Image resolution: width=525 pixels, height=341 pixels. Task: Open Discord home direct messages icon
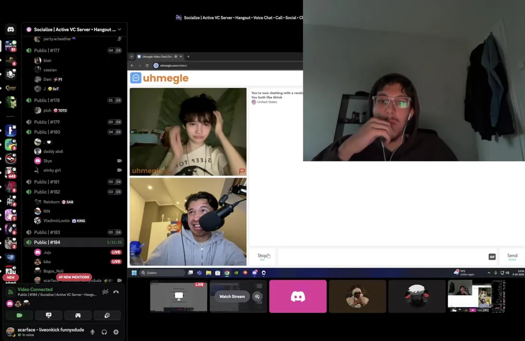11,29
